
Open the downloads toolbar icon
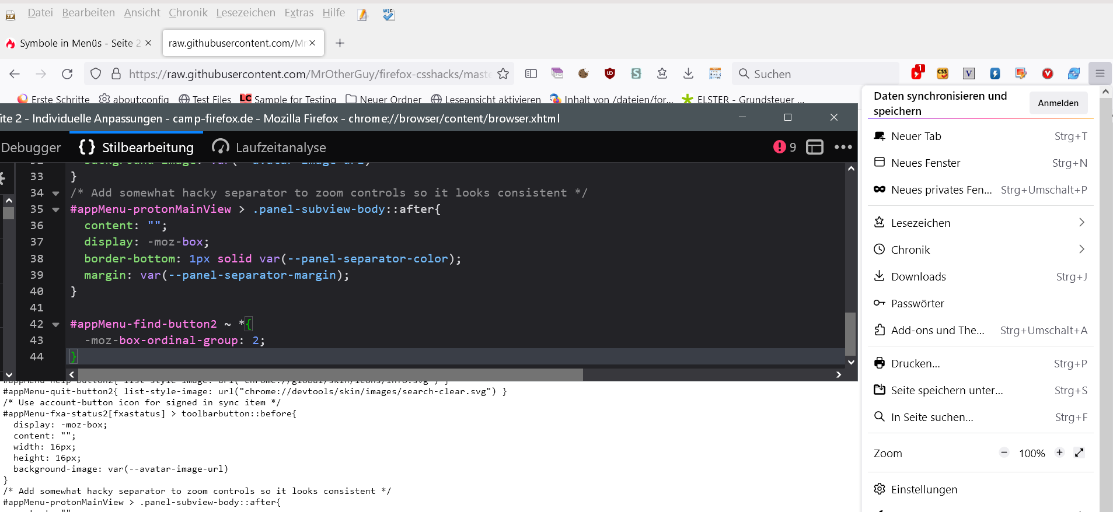(688, 73)
